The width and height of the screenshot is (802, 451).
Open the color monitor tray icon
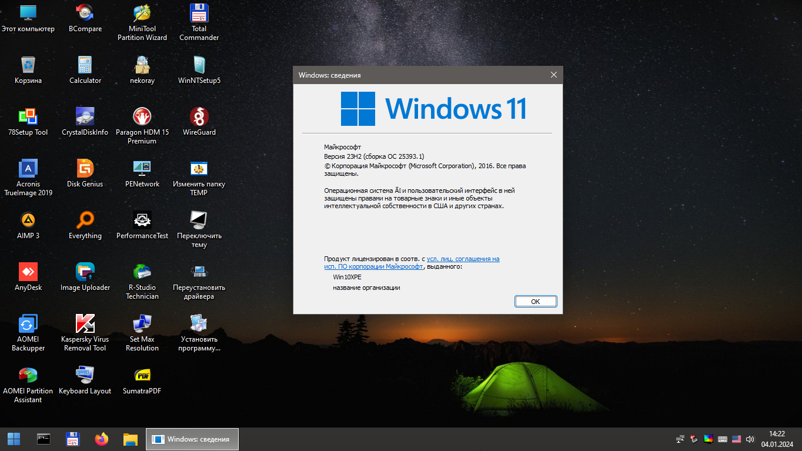pyautogui.click(x=709, y=439)
